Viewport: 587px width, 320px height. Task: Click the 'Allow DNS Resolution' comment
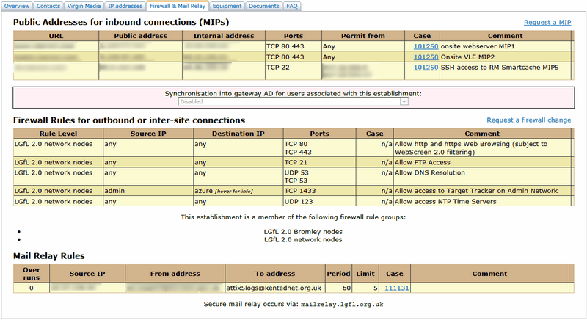pos(430,172)
